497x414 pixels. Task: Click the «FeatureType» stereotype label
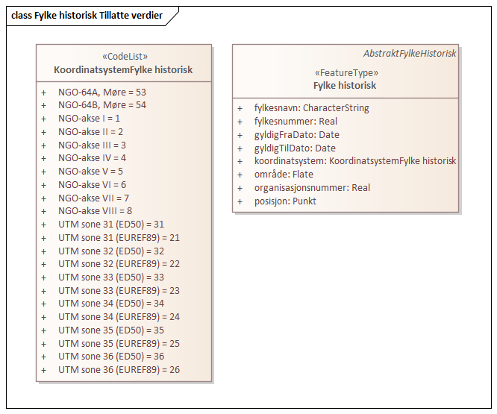click(x=346, y=73)
